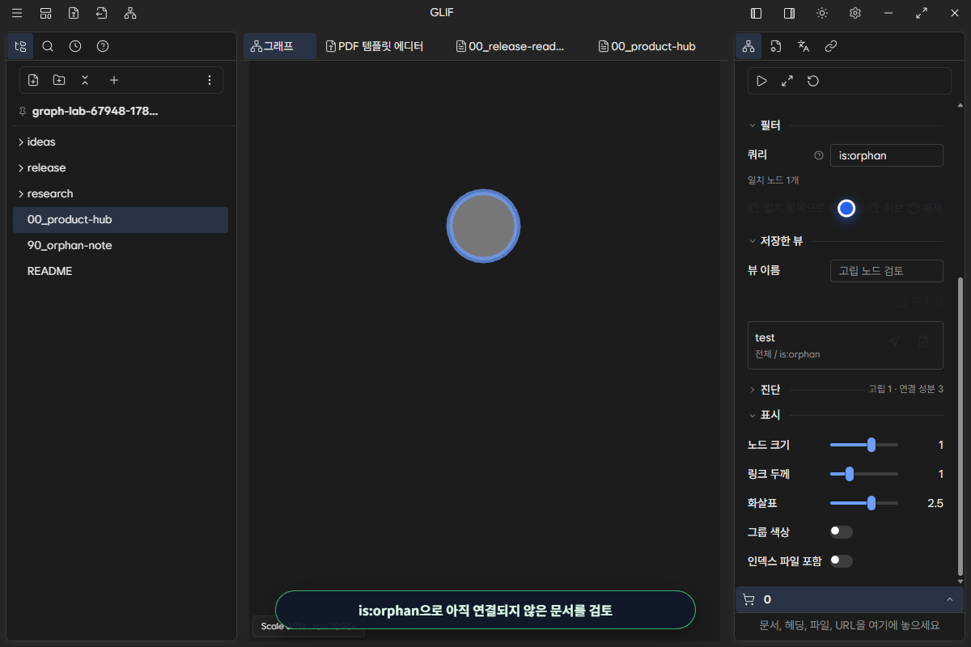Click the 쿼리 input containing is:orphan

point(887,155)
